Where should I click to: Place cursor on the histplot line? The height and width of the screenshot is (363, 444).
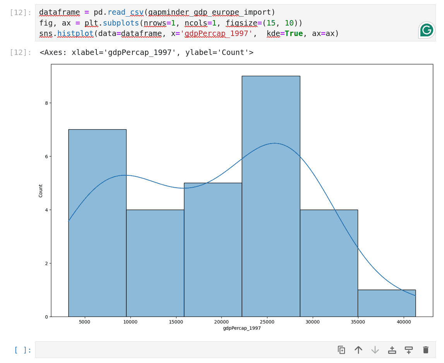pos(116,34)
